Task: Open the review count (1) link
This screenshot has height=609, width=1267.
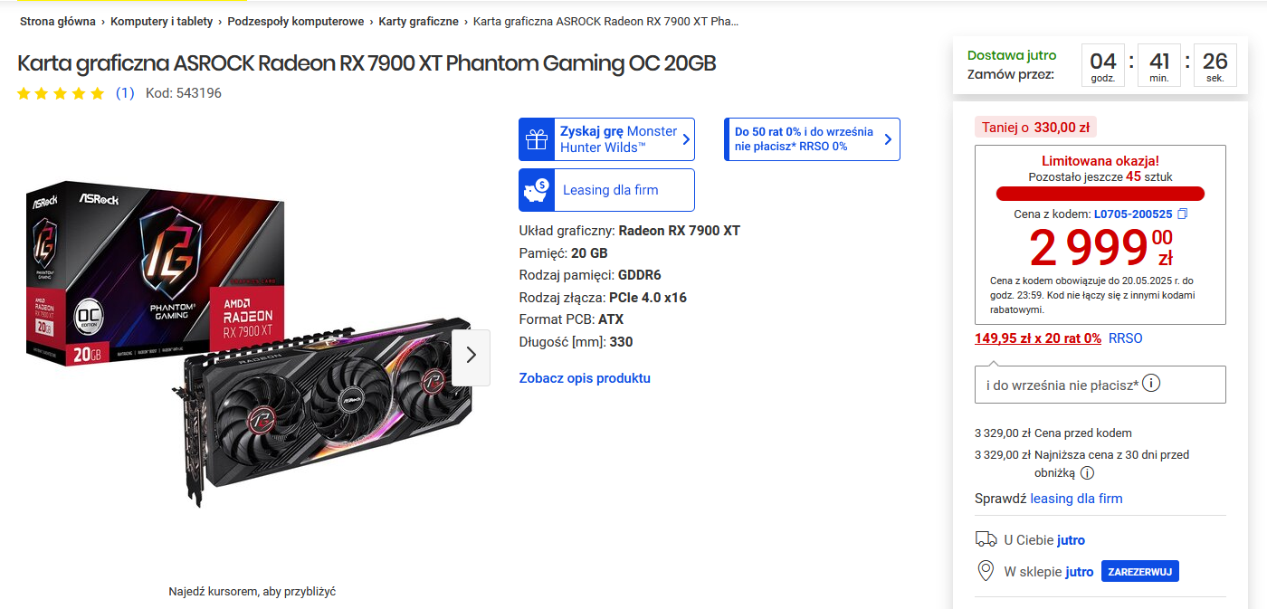Action: click(x=125, y=93)
